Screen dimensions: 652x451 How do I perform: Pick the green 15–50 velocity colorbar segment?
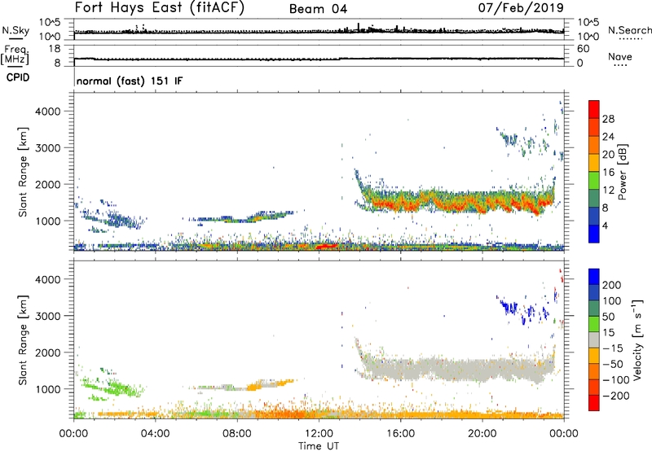click(594, 324)
